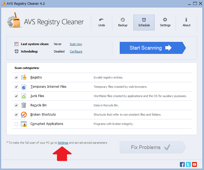The height and width of the screenshot is (170, 204).
Task: Enable the Corrupted Applications checkbox
Action: pos(16,124)
